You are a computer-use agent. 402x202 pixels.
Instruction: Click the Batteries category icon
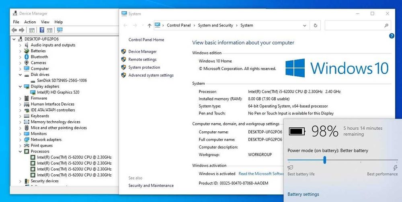(27, 51)
